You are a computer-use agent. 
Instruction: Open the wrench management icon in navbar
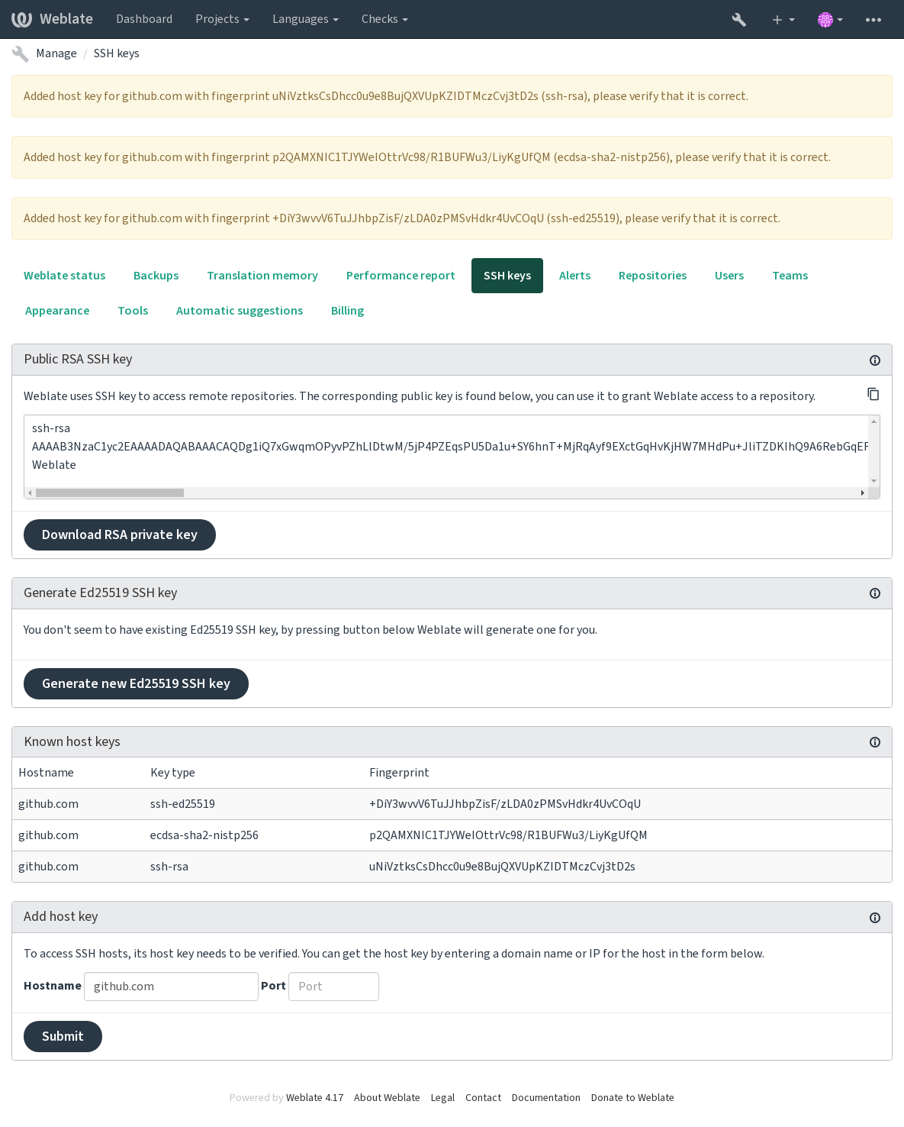[738, 20]
